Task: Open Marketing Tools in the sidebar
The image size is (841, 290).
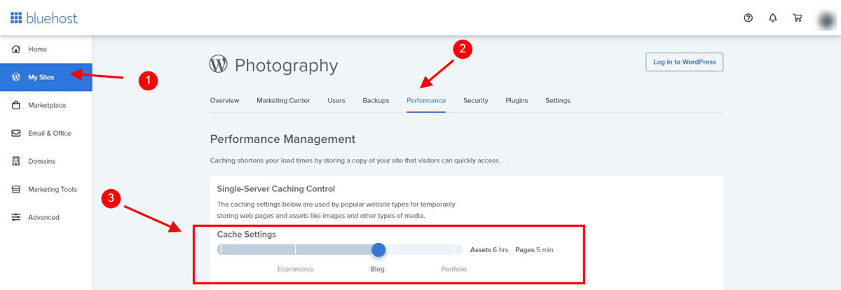Action: [x=46, y=189]
